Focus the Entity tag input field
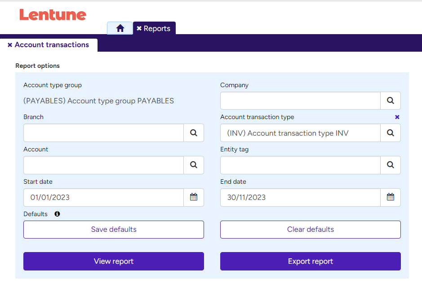 coord(300,165)
